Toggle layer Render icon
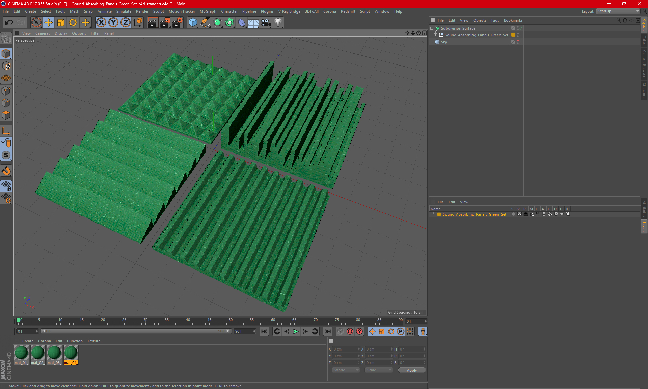 point(525,214)
